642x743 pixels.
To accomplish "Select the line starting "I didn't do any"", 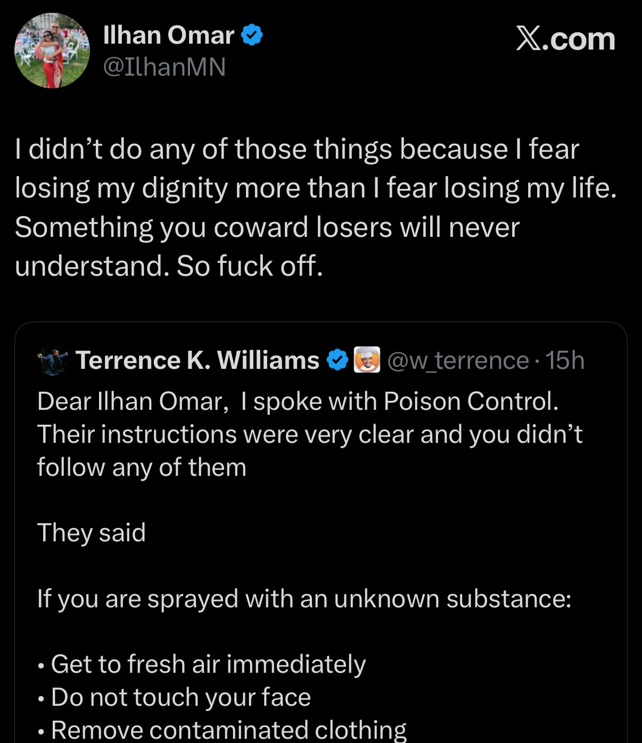I will (x=297, y=149).
